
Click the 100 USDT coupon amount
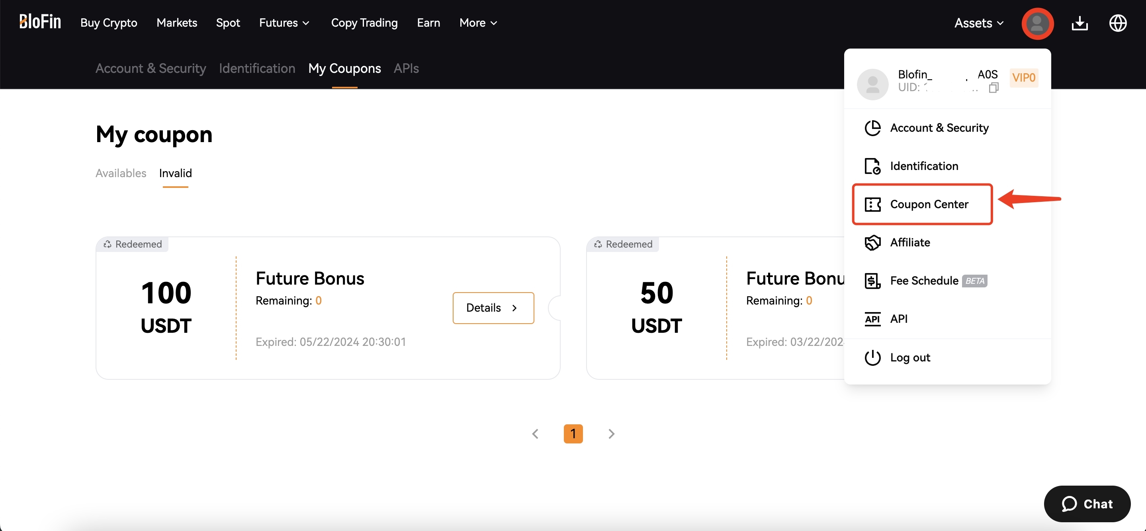166,307
